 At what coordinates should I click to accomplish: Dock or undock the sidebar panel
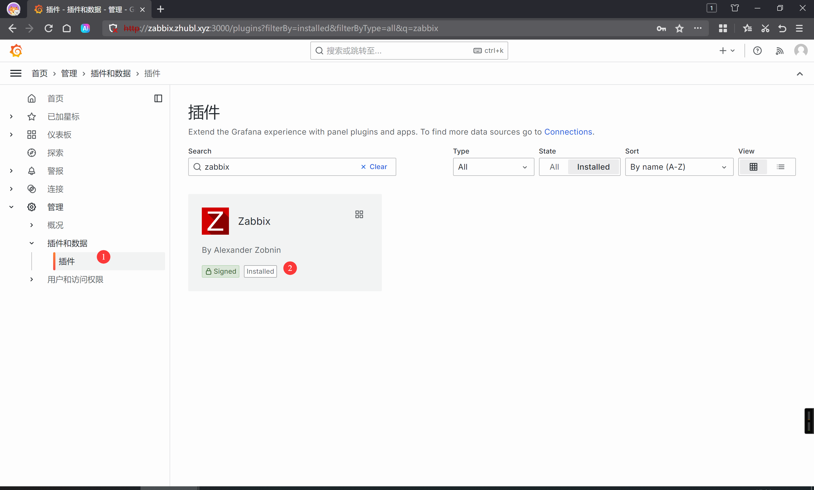point(158,98)
